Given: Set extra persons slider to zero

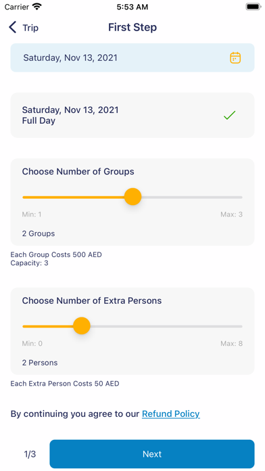Looking at the screenshot, I should (x=24, y=326).
